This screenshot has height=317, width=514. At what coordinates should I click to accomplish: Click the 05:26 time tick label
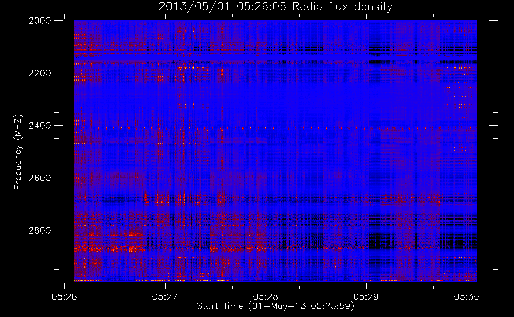click(64, 297)
